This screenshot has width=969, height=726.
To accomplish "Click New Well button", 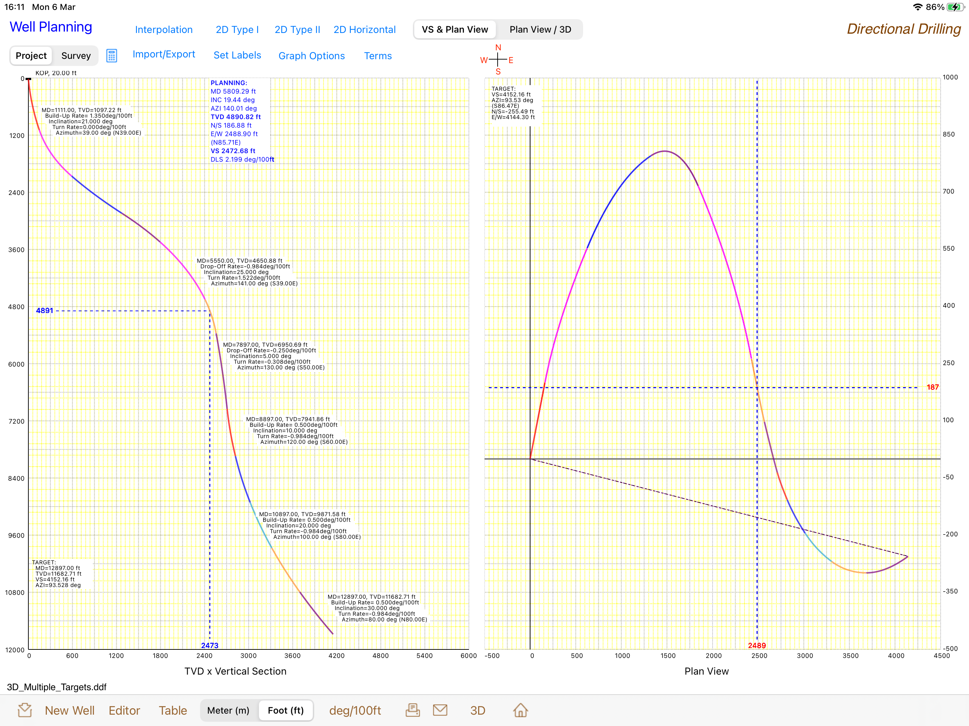I will coord(70,710).
